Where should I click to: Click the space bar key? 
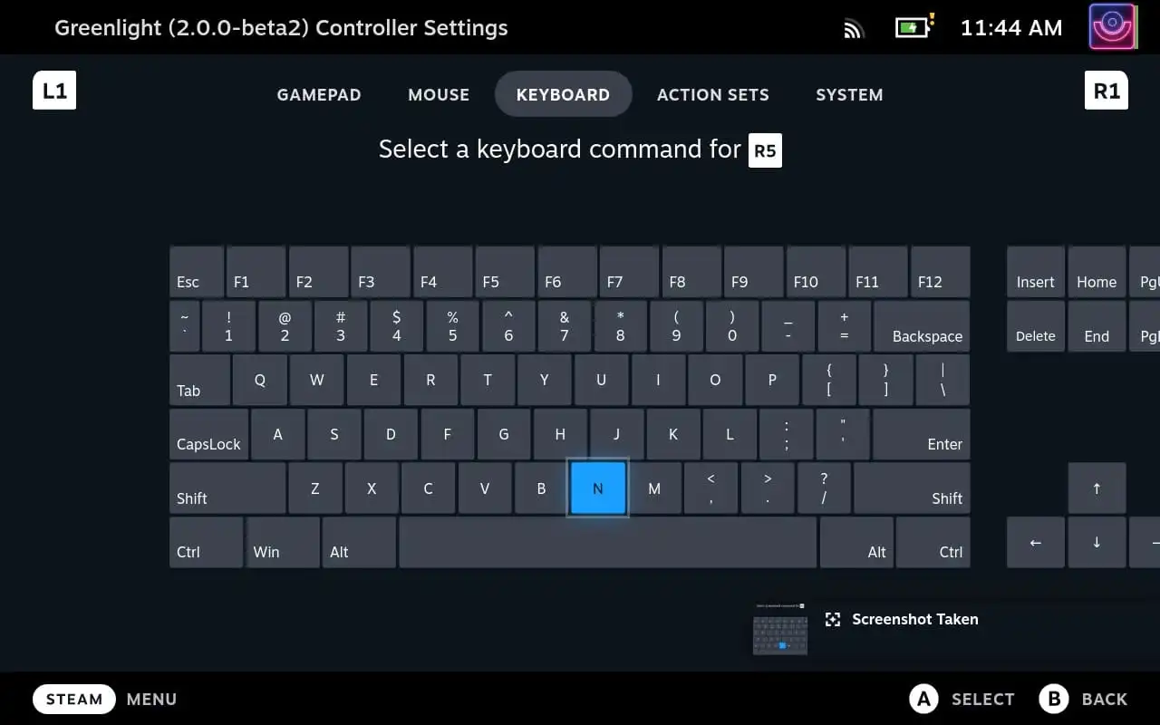click(608, 542)
